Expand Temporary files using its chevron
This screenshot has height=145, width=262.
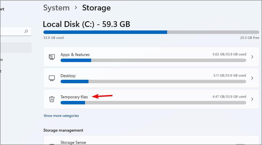(x=252, y=99)
